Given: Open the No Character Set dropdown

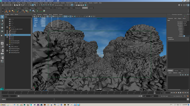Looking at the screenshot, I should point(178,96).
